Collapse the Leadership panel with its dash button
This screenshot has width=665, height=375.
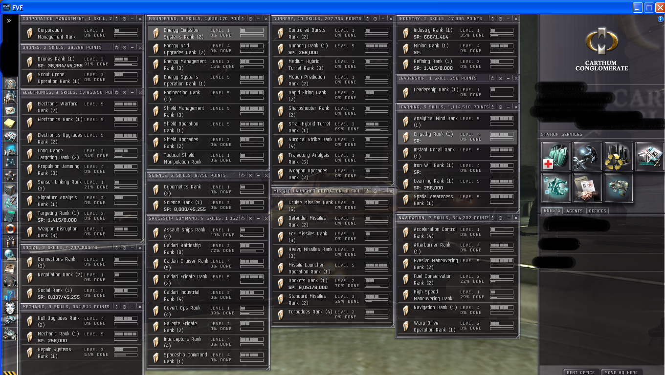pos(509,78)
